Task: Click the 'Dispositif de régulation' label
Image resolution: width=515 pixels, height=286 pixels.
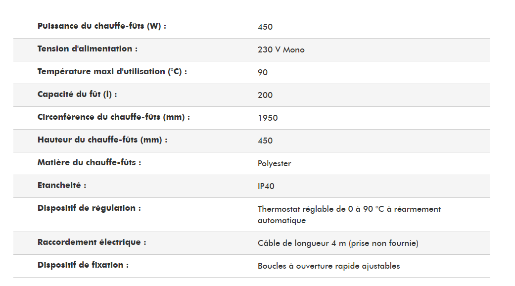Action: coord(89,208)
